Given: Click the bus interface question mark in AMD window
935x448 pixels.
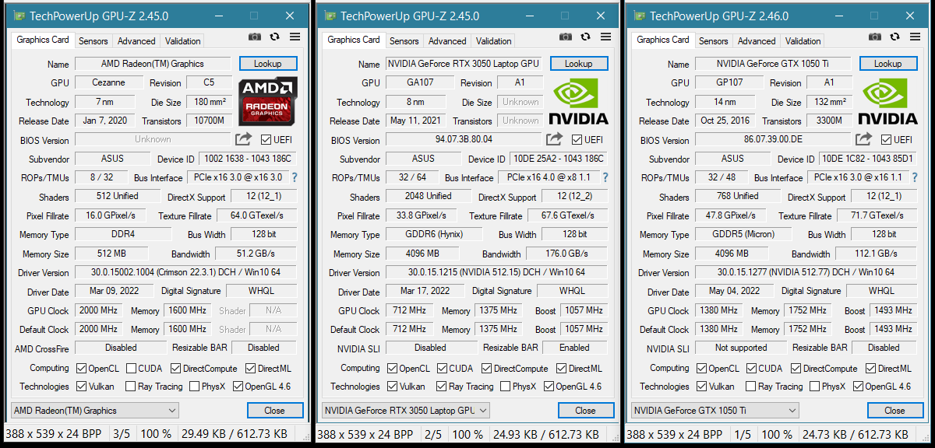Looking at the screenshot, I should 294,177.
